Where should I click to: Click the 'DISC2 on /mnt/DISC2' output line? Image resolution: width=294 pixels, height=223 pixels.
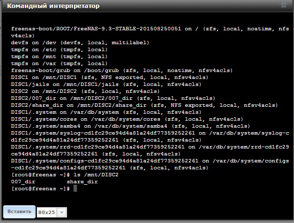[x=85, y=91]
